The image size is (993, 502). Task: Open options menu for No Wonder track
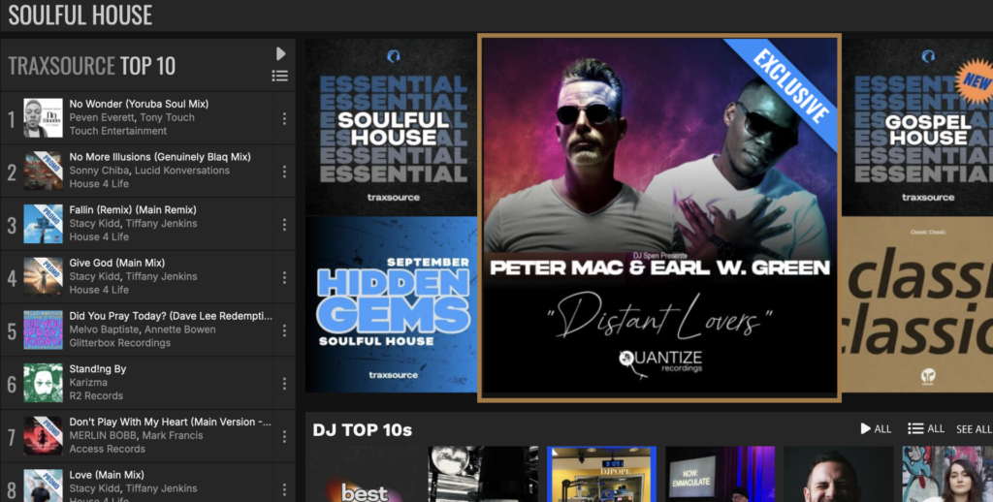(x=284, y=118)
